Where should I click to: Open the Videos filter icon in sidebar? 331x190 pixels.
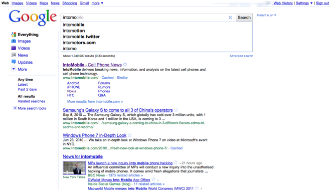point(14,48)
